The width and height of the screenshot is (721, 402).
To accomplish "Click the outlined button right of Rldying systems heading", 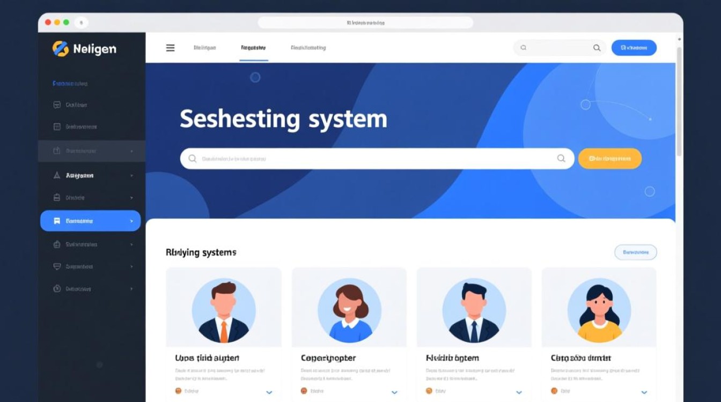I will (x=635, y=252).
